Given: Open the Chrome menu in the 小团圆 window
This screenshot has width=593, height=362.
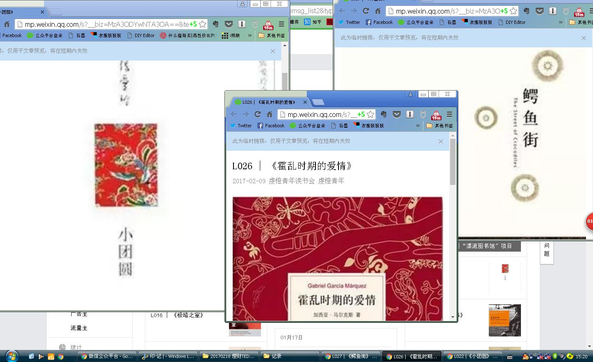Looking at the screenshot, I should [282, 24].
